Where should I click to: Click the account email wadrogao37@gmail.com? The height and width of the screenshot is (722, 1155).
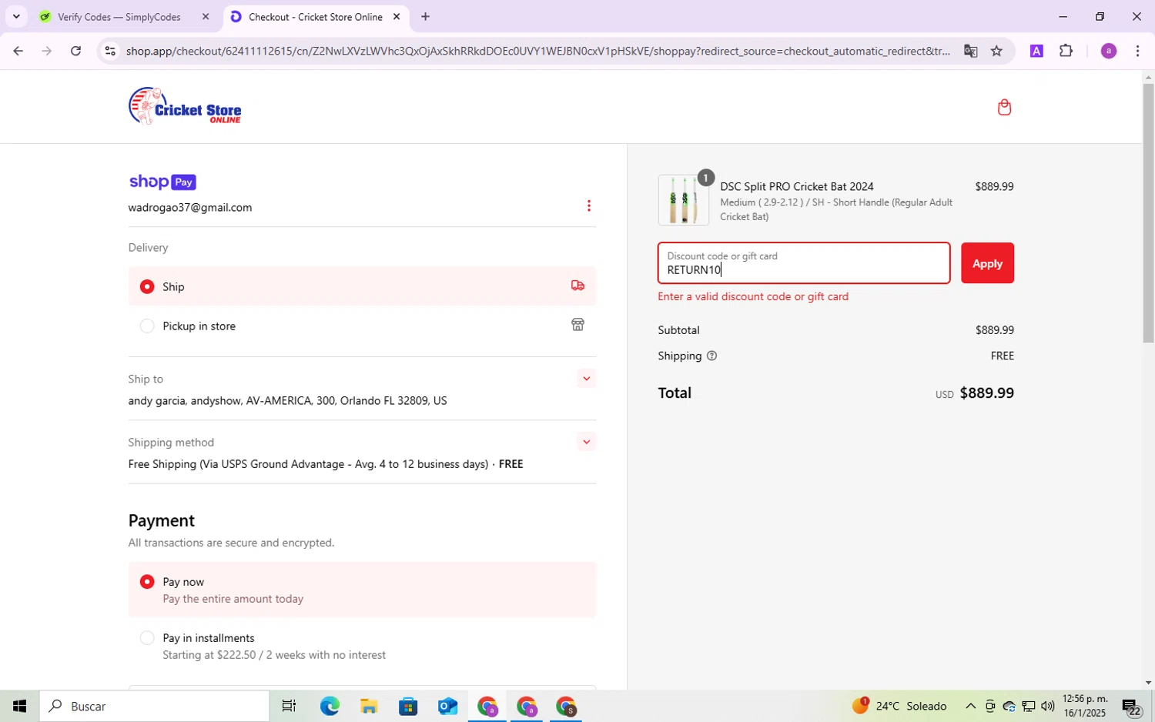tap(190, 208)
